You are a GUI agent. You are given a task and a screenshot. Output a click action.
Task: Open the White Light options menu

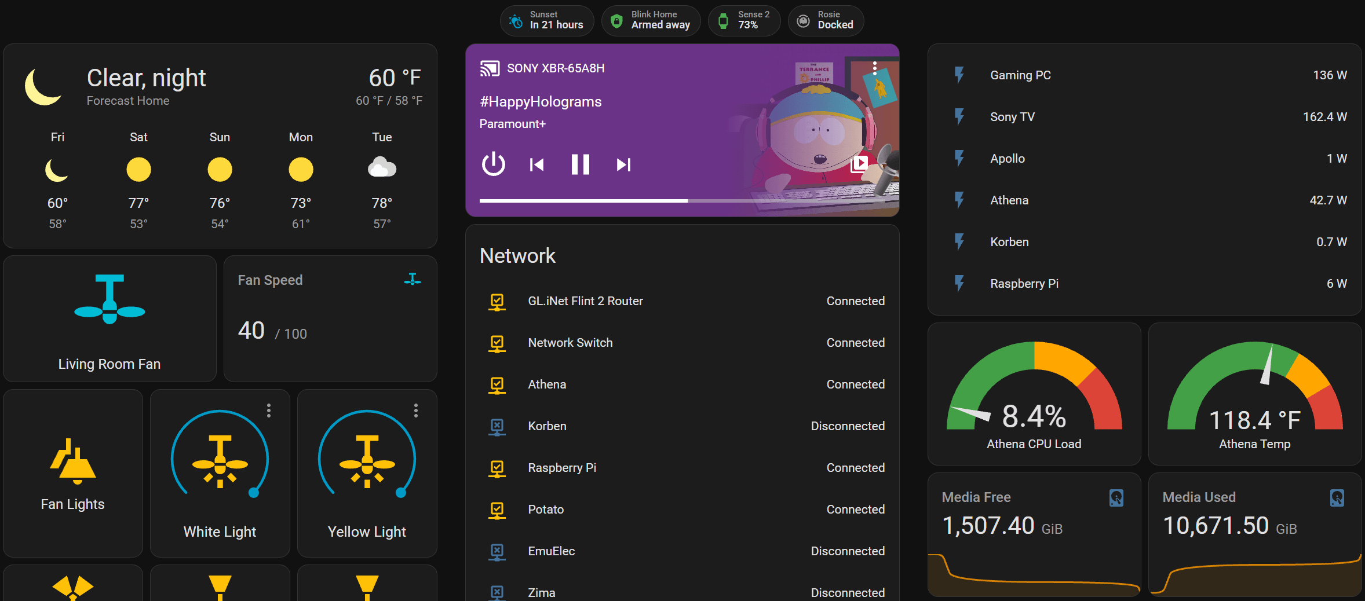point(269,411)
